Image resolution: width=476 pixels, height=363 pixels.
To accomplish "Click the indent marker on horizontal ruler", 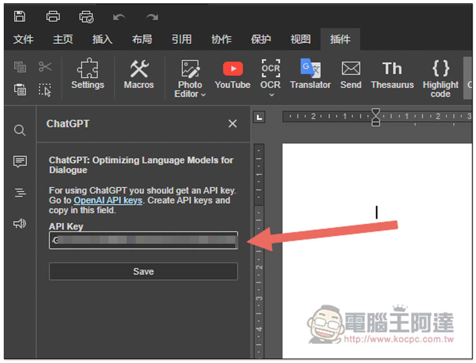I will point(376,117).
